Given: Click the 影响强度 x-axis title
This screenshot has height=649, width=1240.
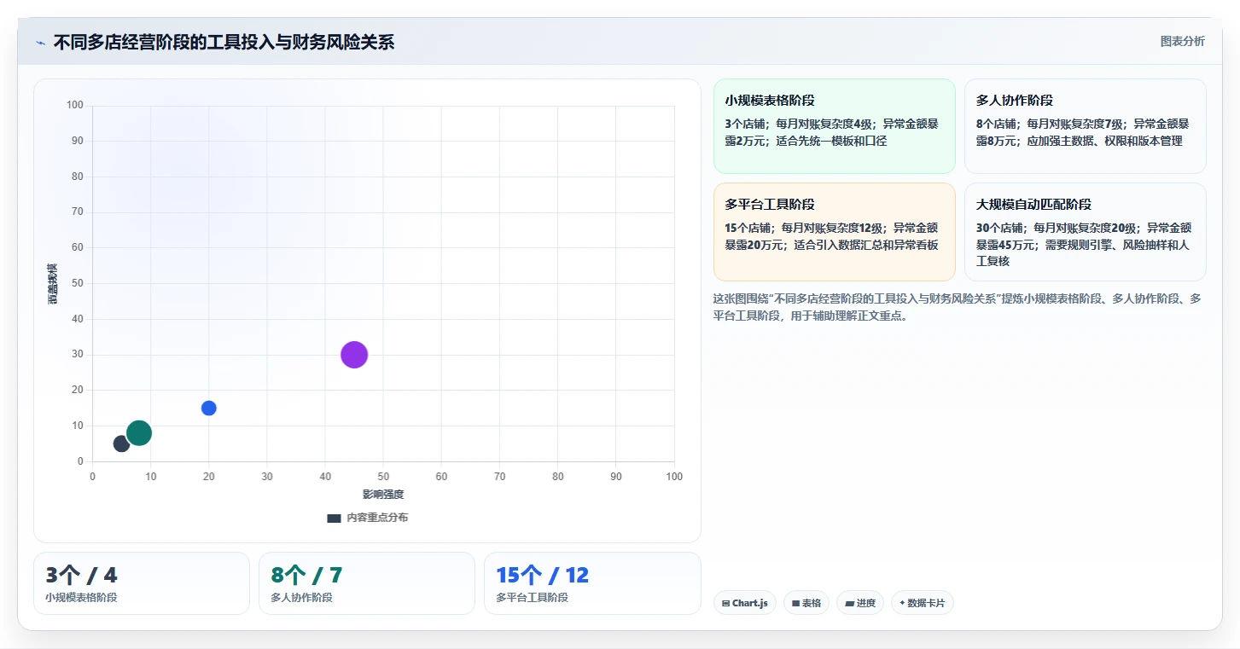Looking at the screenshot, I should tap(383, 495).
